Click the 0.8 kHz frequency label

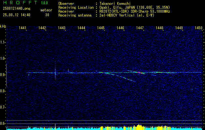pos(2,91)
